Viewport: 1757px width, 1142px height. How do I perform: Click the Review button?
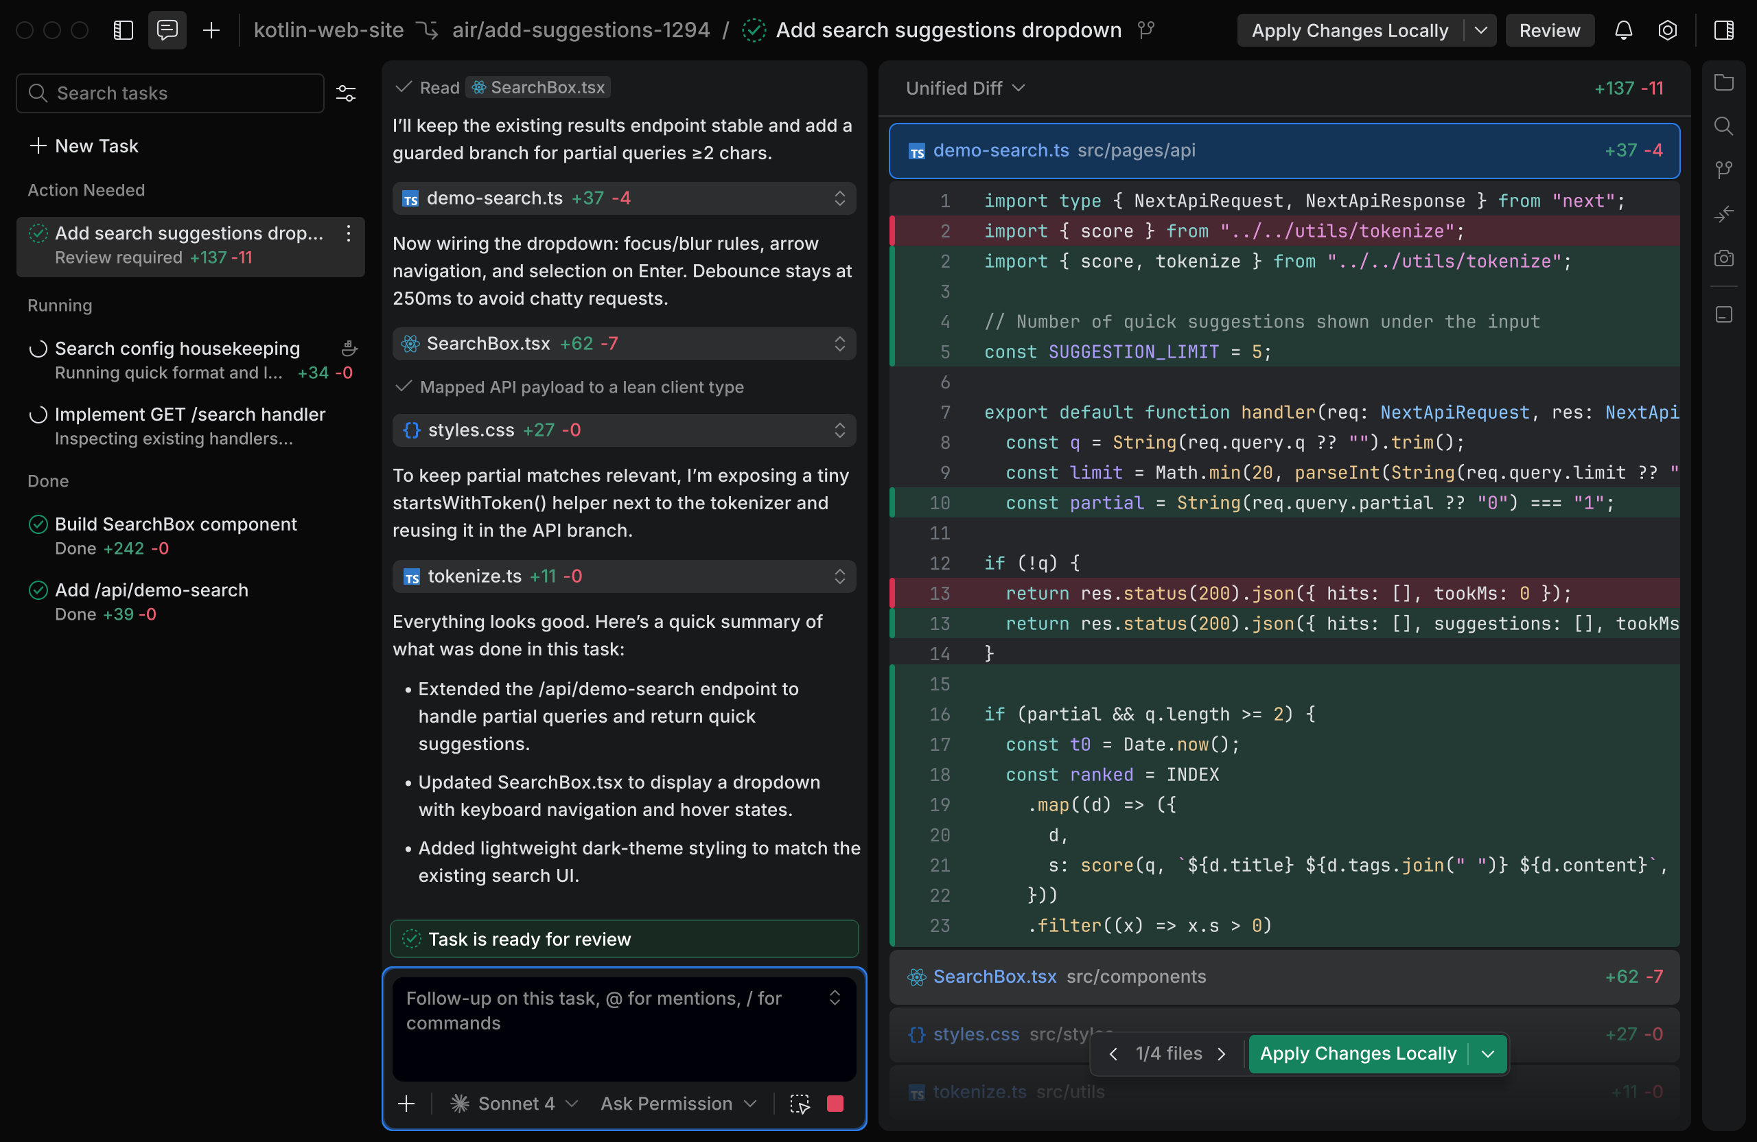pyautogui.click(x=1549, y=30)
